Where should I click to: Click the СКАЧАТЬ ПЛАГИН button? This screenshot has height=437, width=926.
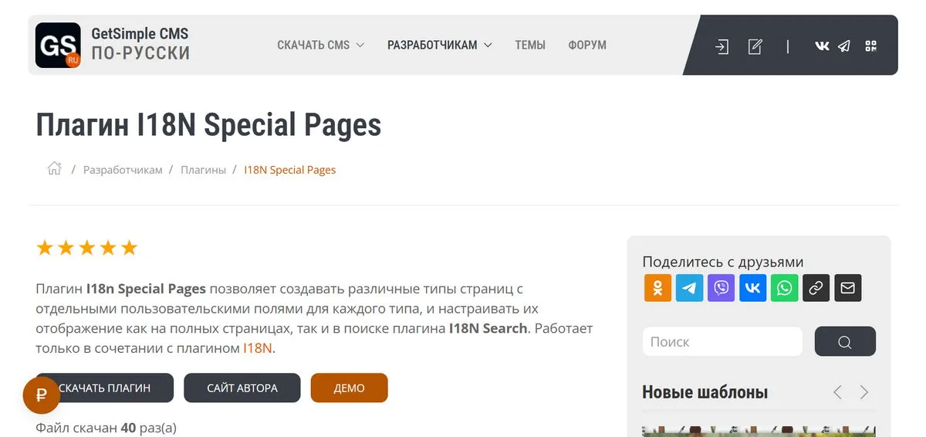(105, 388)
